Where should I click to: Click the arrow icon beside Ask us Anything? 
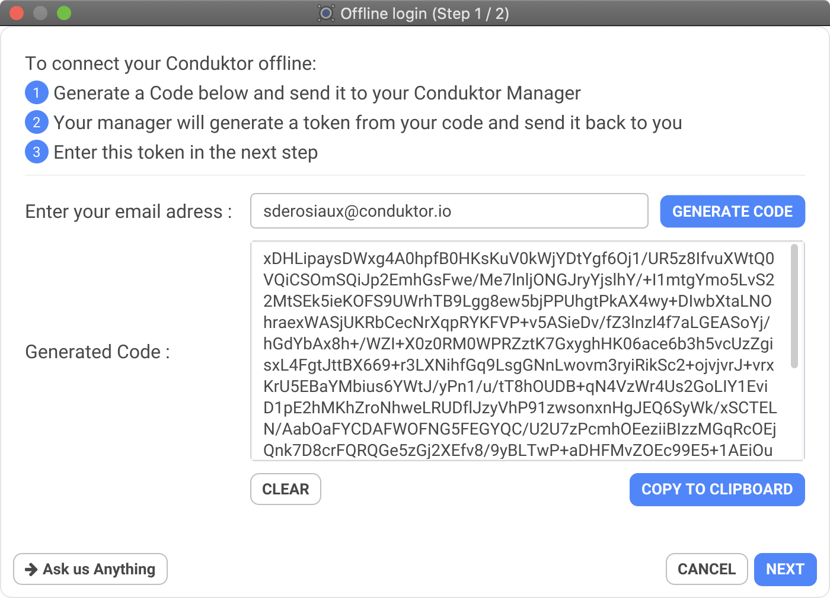(31, 569)
